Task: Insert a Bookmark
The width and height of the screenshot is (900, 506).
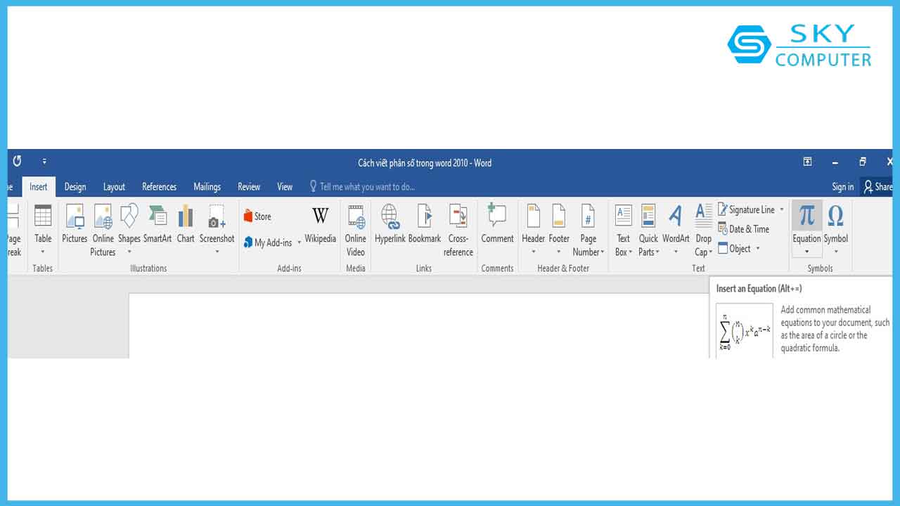Action: pos(425,225)
